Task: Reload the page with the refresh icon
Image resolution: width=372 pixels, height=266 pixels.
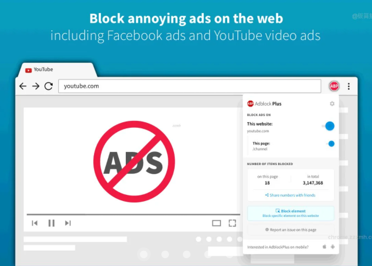Action: 49,86
